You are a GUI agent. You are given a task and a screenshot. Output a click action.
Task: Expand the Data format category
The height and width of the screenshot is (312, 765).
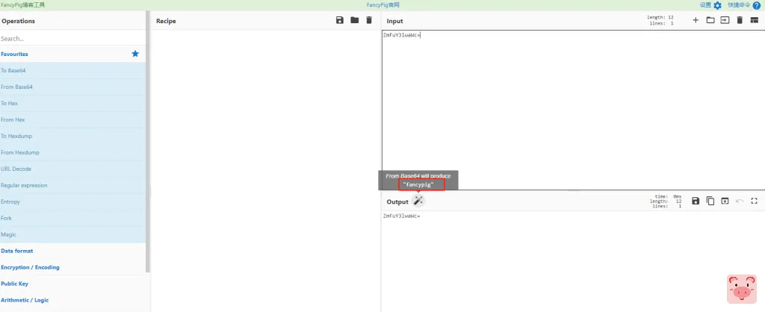72,251
